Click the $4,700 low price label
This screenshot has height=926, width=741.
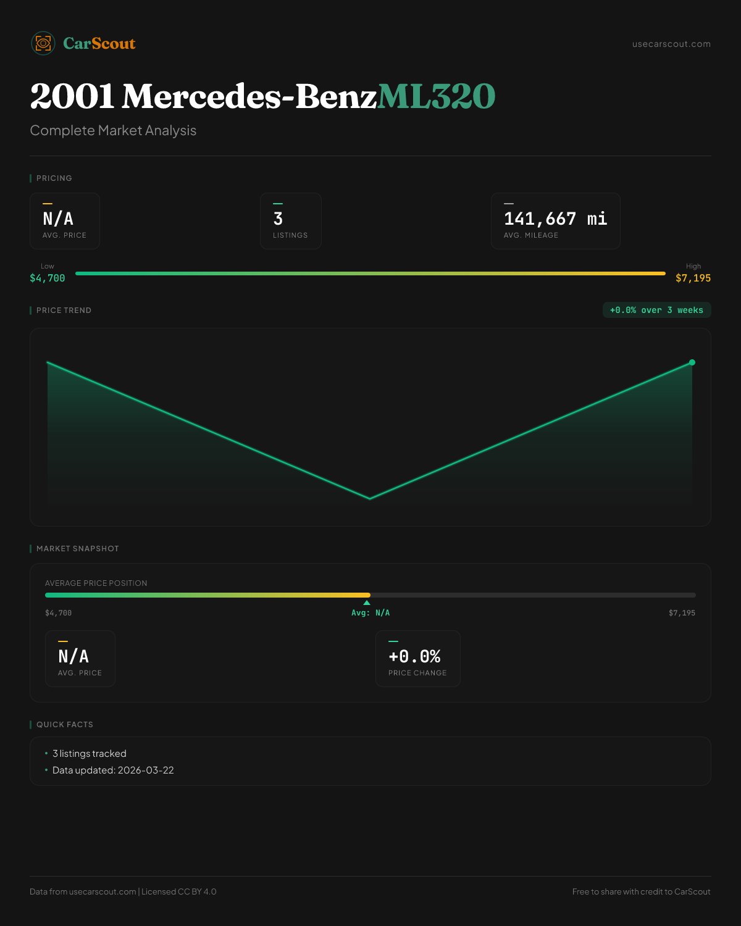pyautogui.click(x=48, y=278)
